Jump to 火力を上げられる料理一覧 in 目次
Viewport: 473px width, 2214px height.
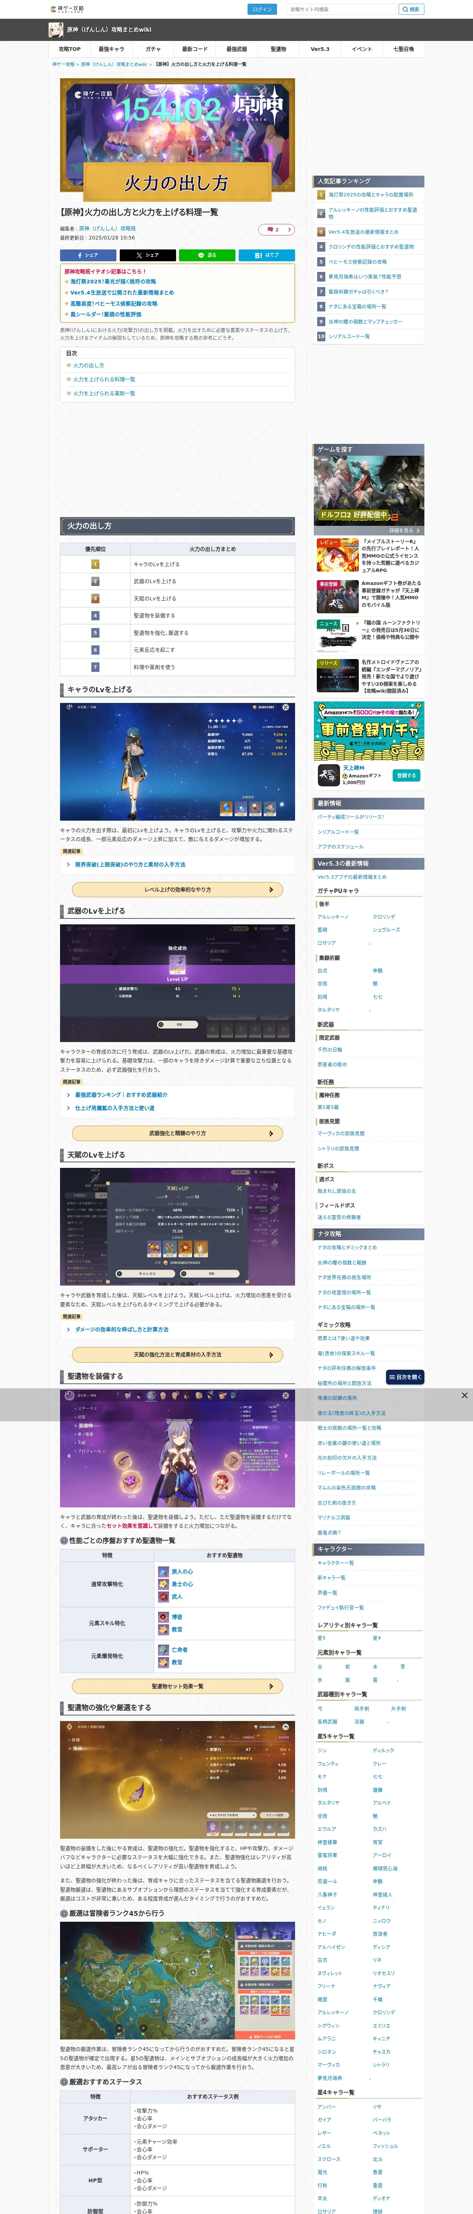coord(104,379)
